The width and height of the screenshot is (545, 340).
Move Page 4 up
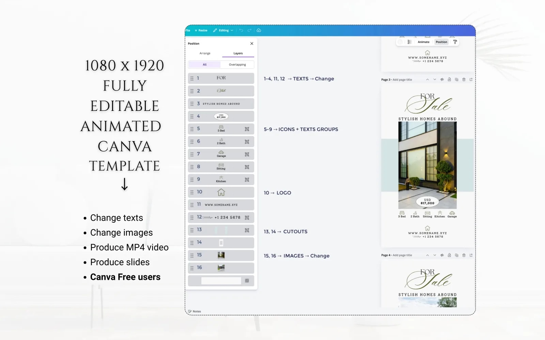point(427,255)
